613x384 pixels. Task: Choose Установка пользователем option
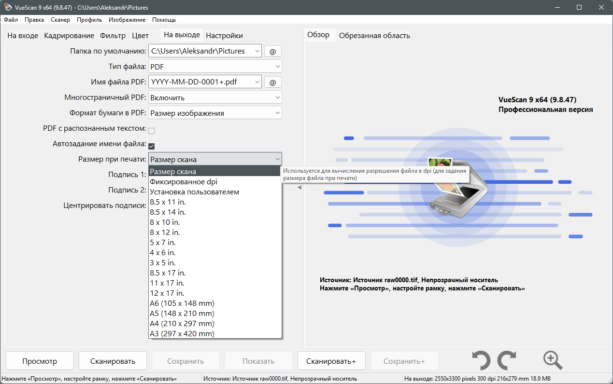215,192
